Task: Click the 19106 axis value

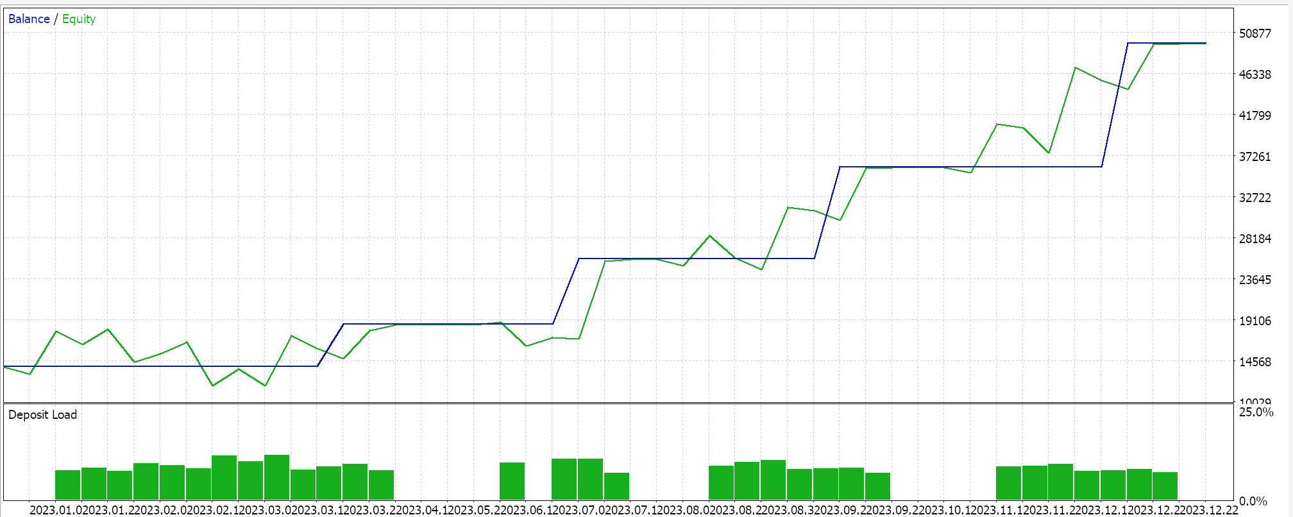Action: coord(1255,321)
